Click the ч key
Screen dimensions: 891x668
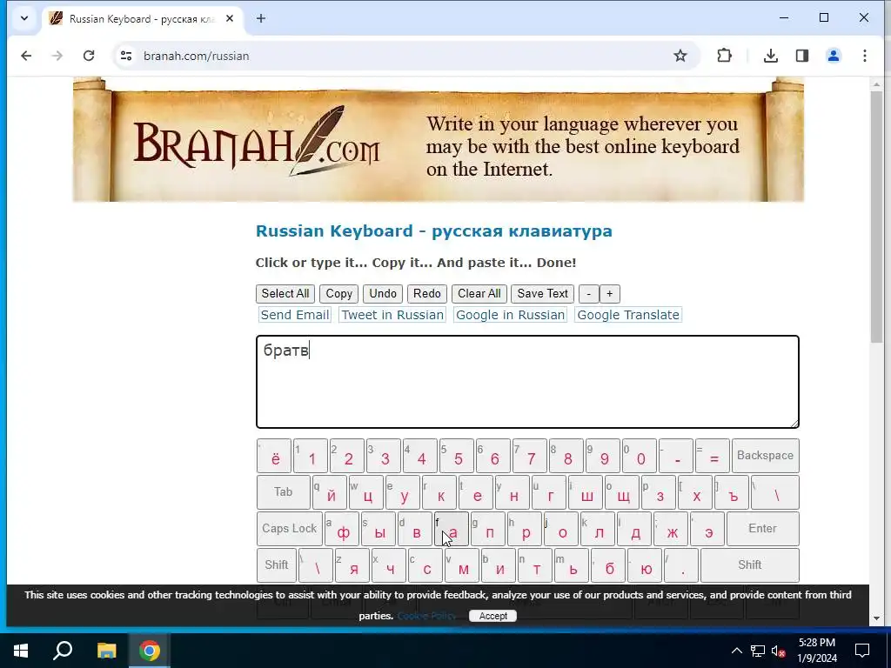(389, 565)
